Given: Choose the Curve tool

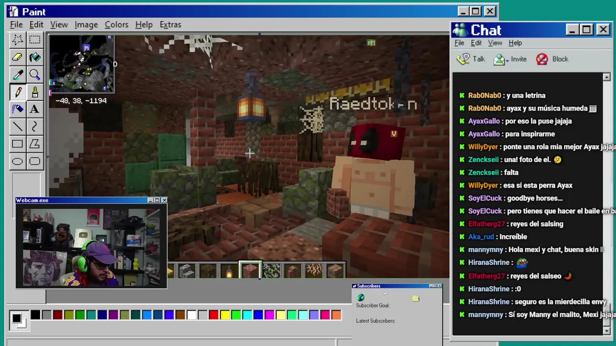Looking at the screenshot, I should (x=35, y=126).
